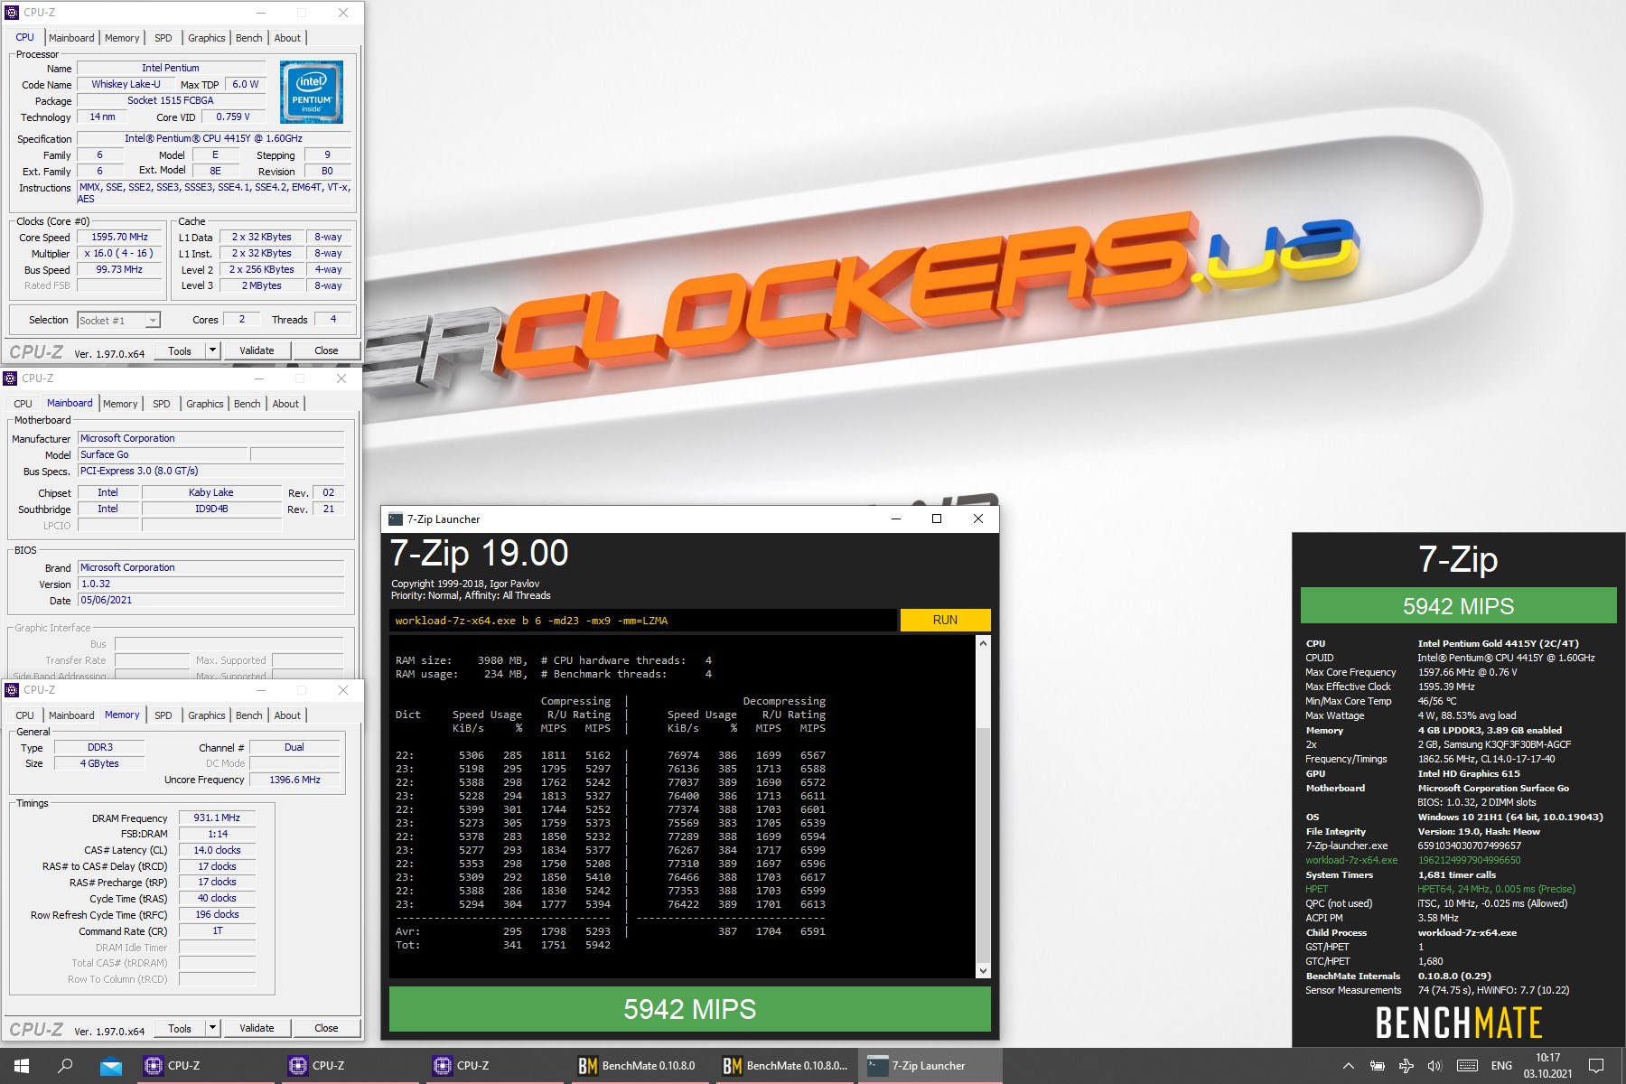Click workload-7z-x64.exe green entry in BenchMate

[x=1351, y=860]
